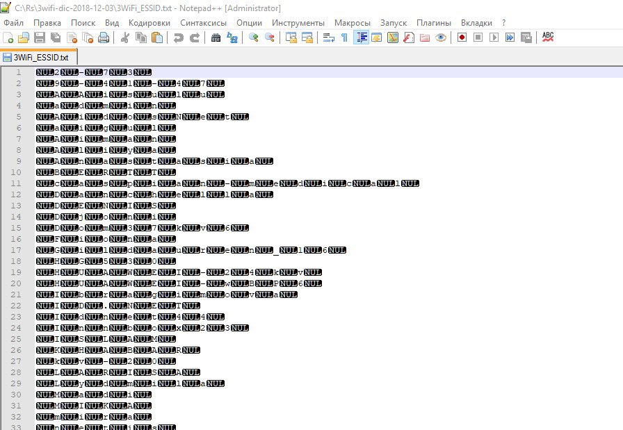Click the Close All documents icon
Screen dimensions: 623x430
88,38
